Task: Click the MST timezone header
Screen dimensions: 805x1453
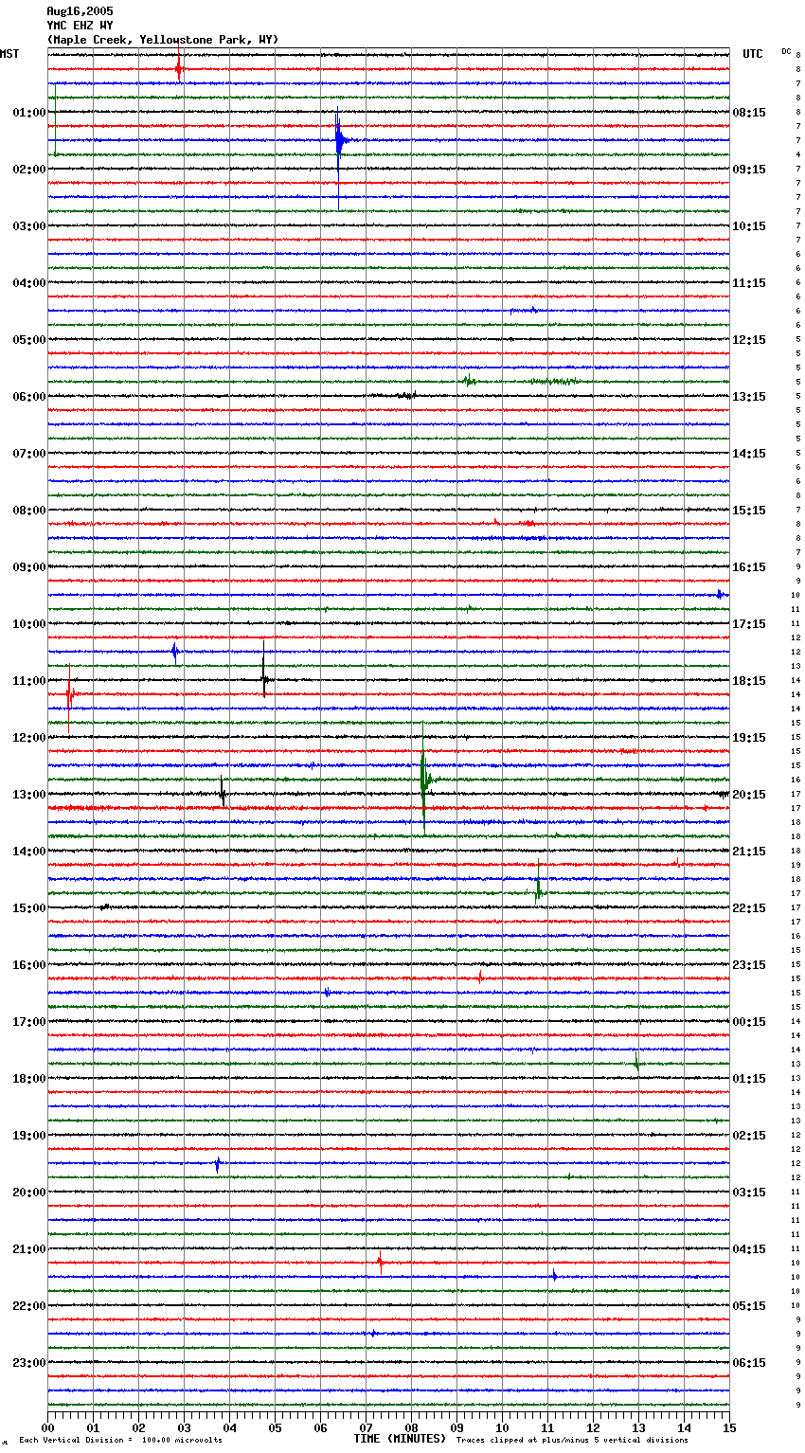Action: pyautogui.click(x=9, y=54)
